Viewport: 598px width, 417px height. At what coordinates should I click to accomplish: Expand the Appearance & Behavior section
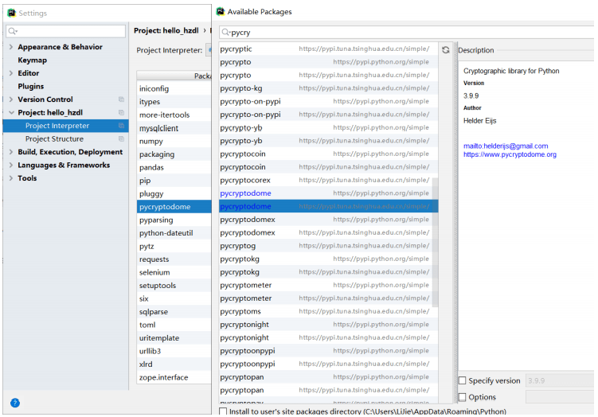pyautogui.click(x=10, y=48)
